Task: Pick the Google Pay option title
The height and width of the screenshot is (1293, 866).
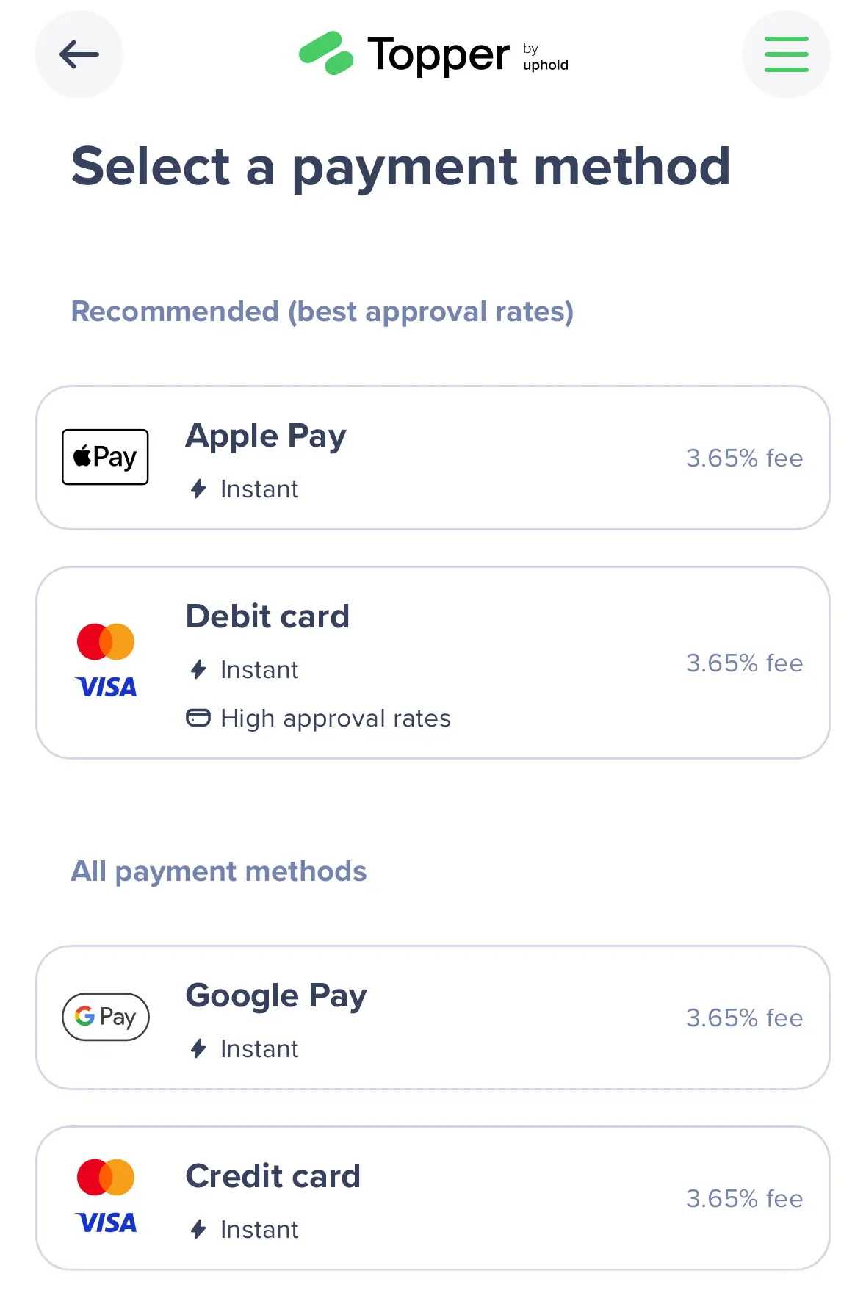Action: [276, 996]
